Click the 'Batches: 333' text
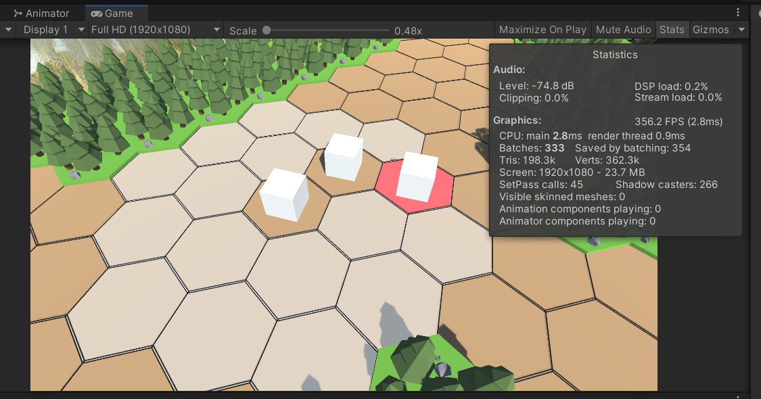 tap(532, 148)
